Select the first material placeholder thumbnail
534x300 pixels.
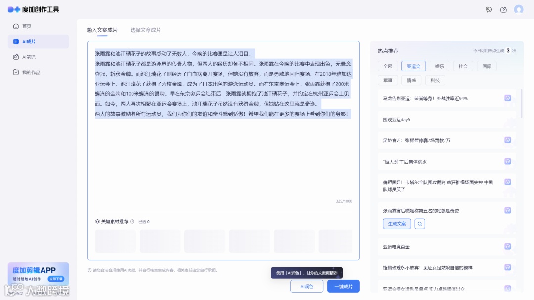(x=115, y=241)
